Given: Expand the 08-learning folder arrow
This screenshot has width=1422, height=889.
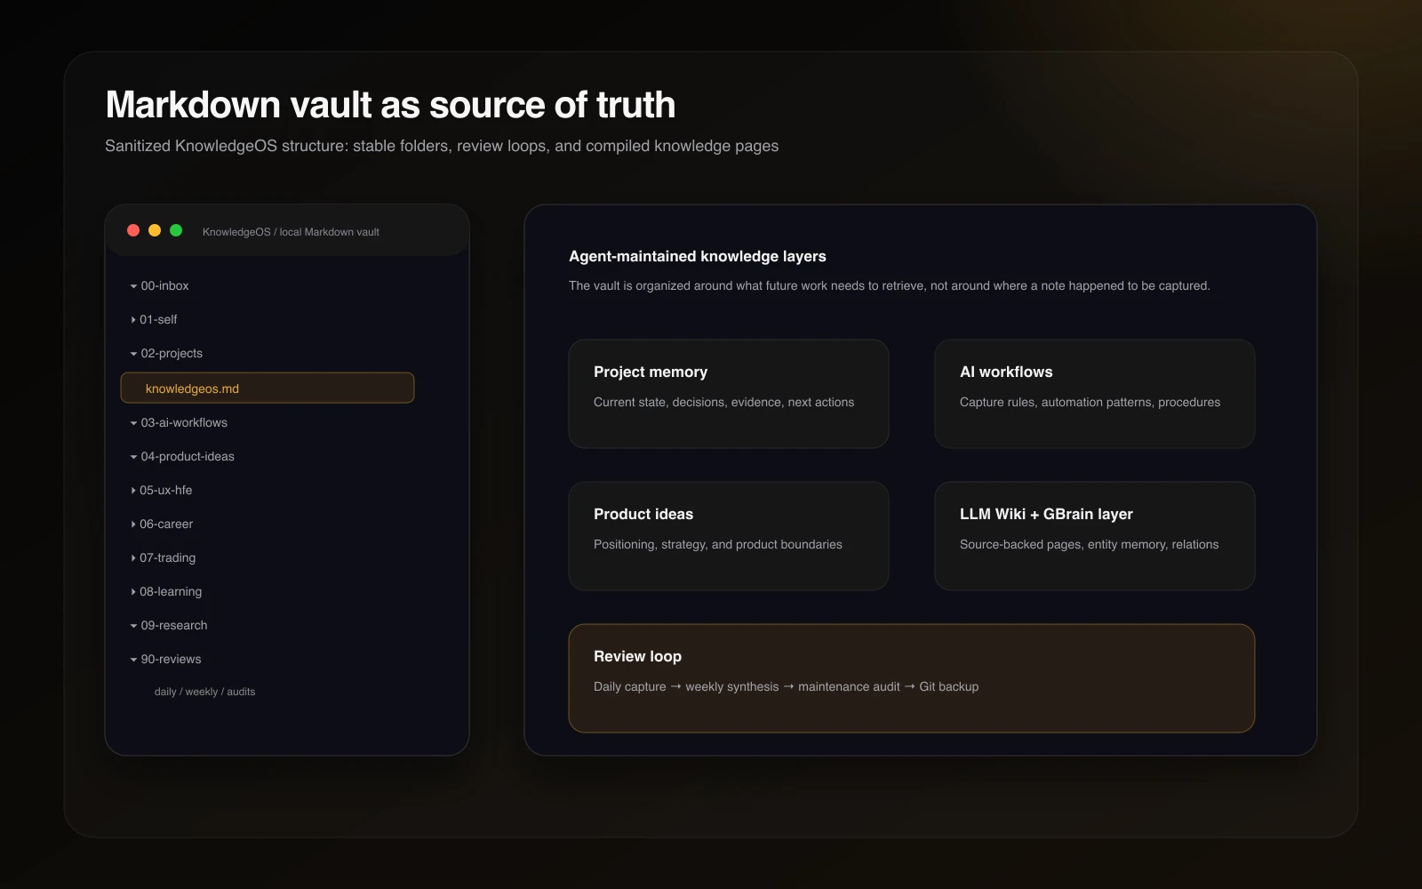Looking at the screenshot, I should [x=133, y=592].
